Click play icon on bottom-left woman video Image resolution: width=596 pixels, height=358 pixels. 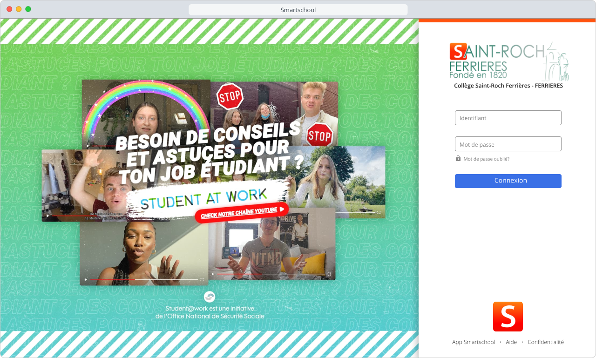(x=86, y=280)
